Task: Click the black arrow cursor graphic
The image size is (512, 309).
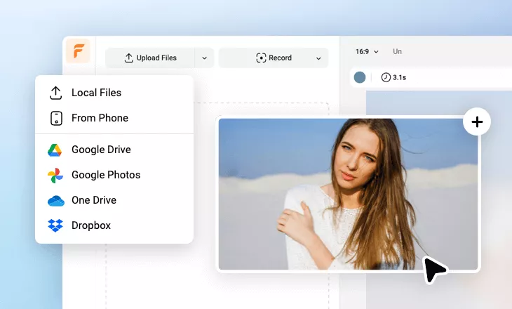Action: 435,269
